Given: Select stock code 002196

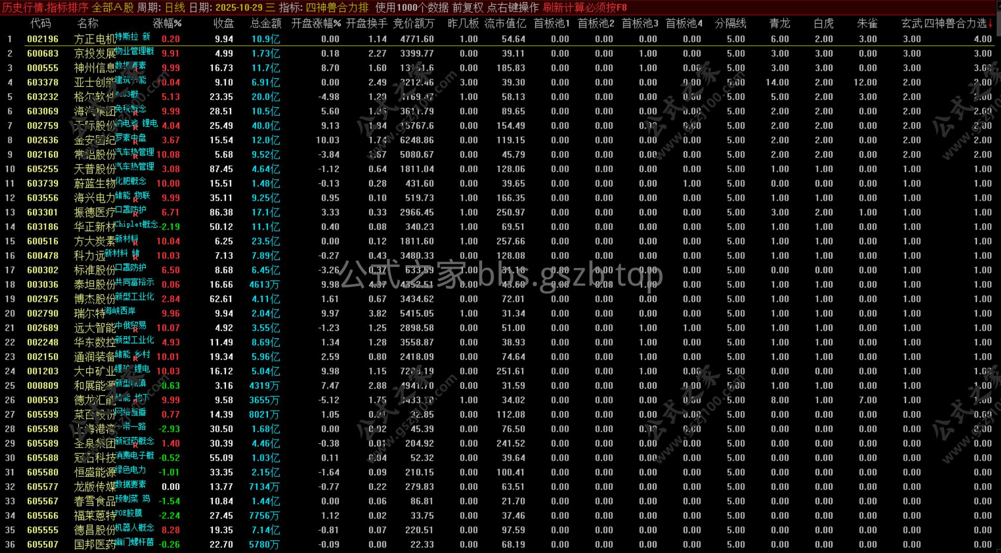Looking at the screenshot, I should pyautogui.click(x=43, y=39).
